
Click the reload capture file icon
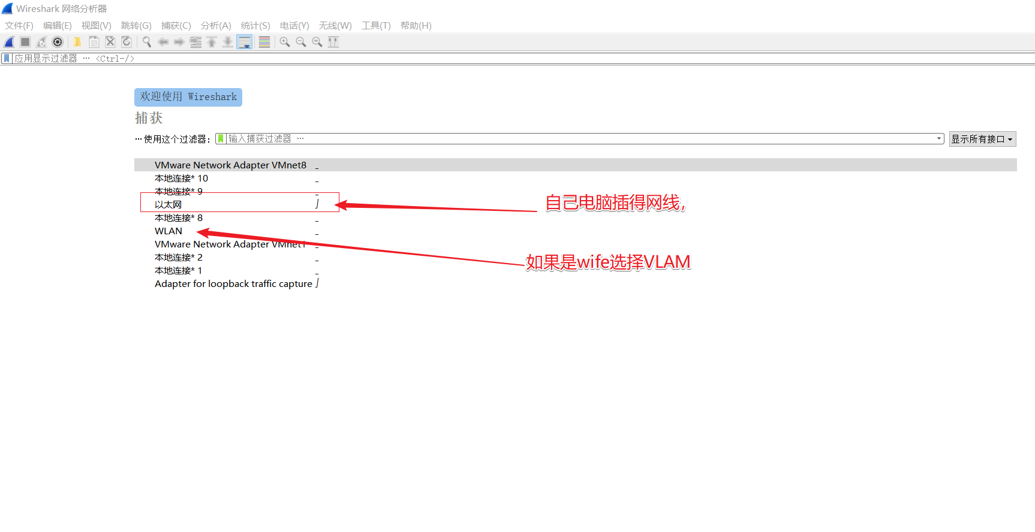click(127, 42)
